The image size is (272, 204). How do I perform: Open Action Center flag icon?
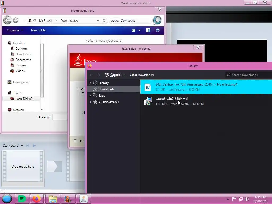[234, 199]
